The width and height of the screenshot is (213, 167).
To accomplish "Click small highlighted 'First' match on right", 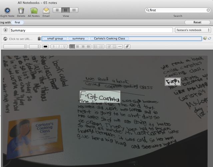I will (173, 82).
